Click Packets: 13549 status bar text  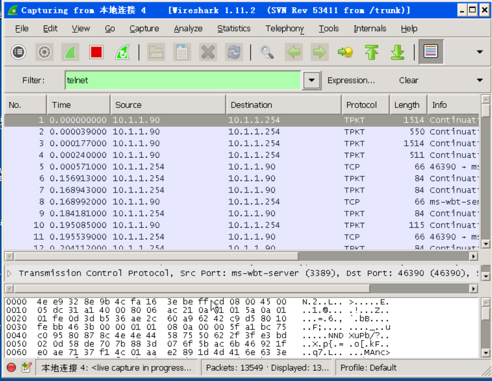tap(234, 368)
